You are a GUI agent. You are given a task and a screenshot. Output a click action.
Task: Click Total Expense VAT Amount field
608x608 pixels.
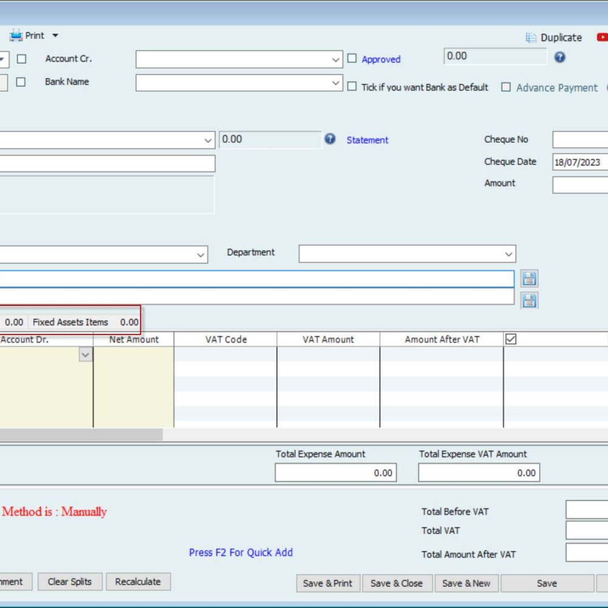point(479,472)
